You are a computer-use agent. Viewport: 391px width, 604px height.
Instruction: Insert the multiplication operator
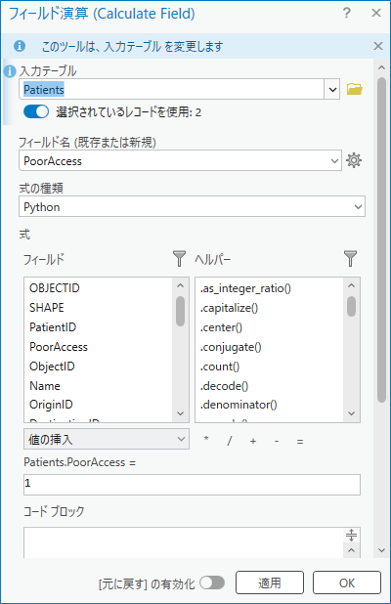pos(206,439)
